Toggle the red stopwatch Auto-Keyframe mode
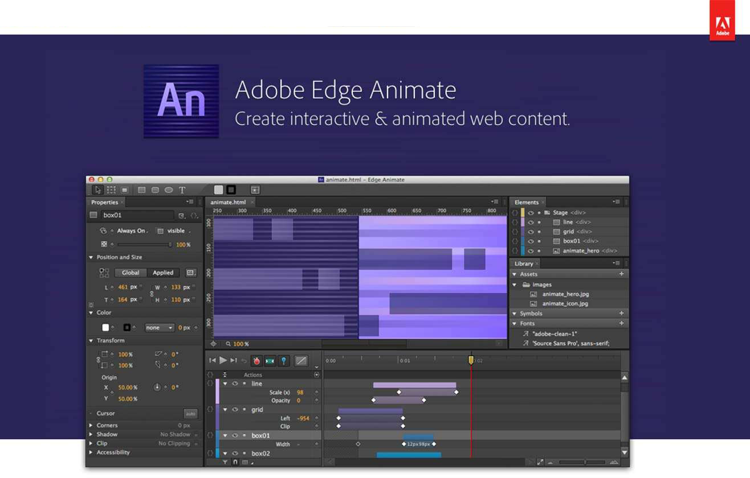 (x=256, y=361)
